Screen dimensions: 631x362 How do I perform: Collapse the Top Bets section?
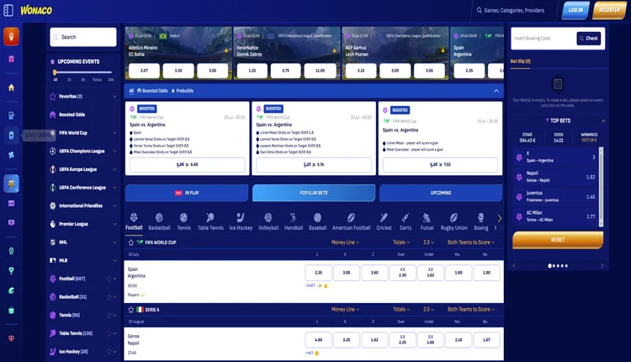point(603,120)
